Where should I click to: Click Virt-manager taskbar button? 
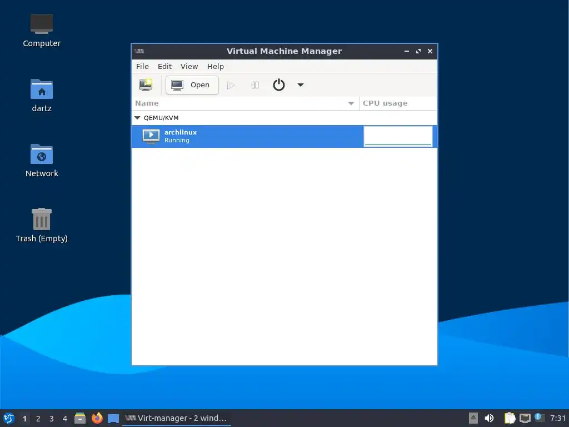[x=176, y=418]
